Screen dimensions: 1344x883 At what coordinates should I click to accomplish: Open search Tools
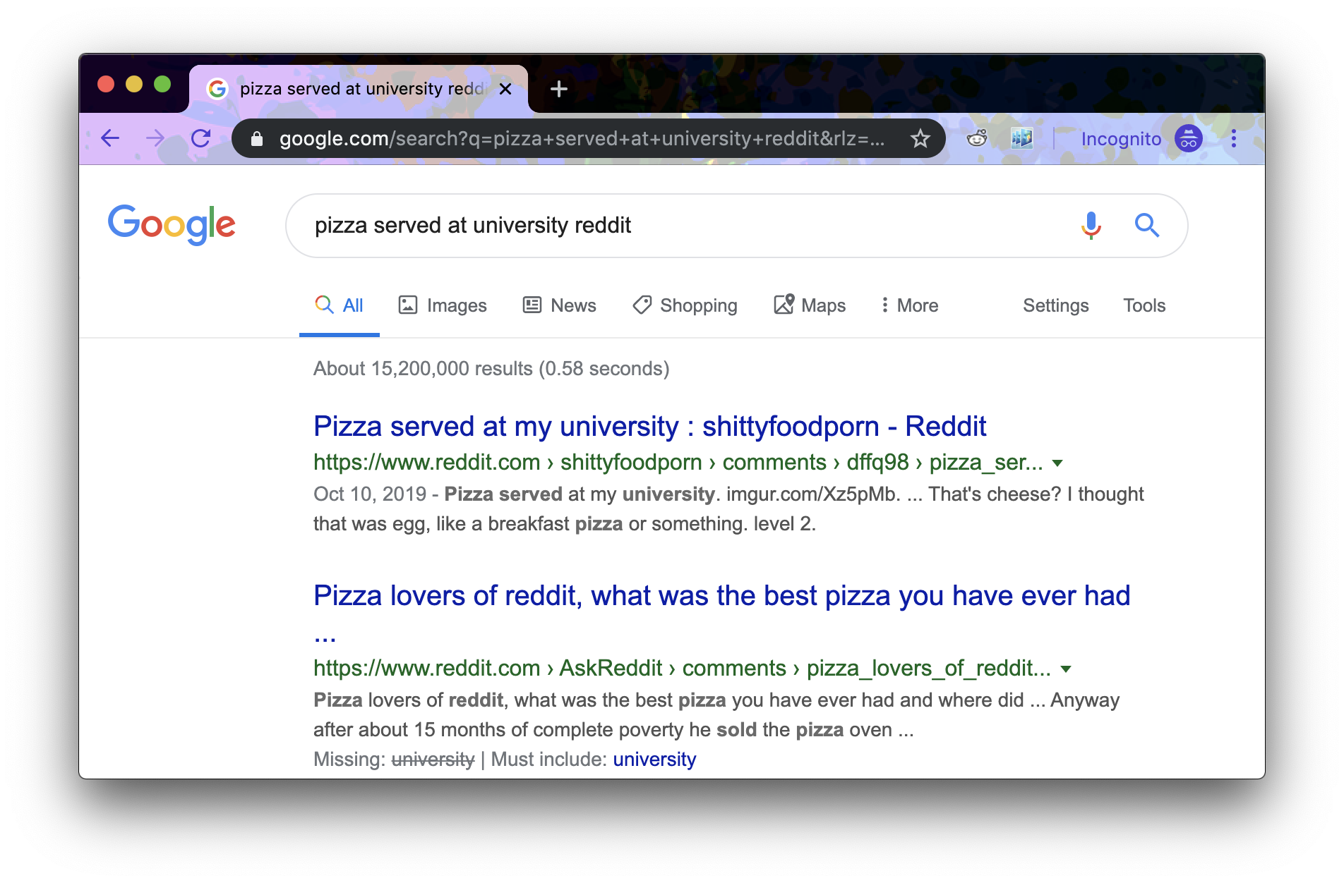tap(1144, 305)
